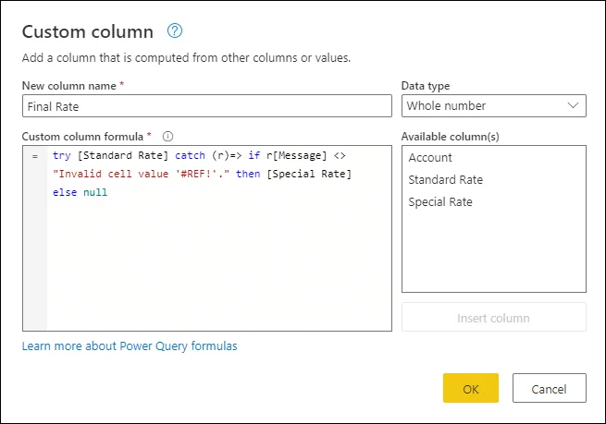Viewport: 606px width, 424px height.
Task: Click the 'try' keyword in the formula
Action: pos(62,155)
